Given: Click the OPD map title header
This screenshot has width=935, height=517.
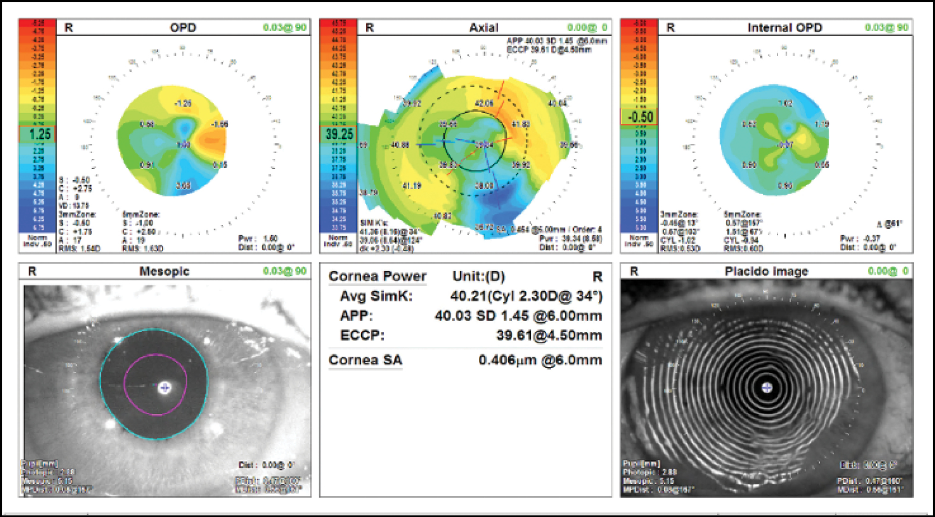Looking at the screenshot, I should (183, 28).
